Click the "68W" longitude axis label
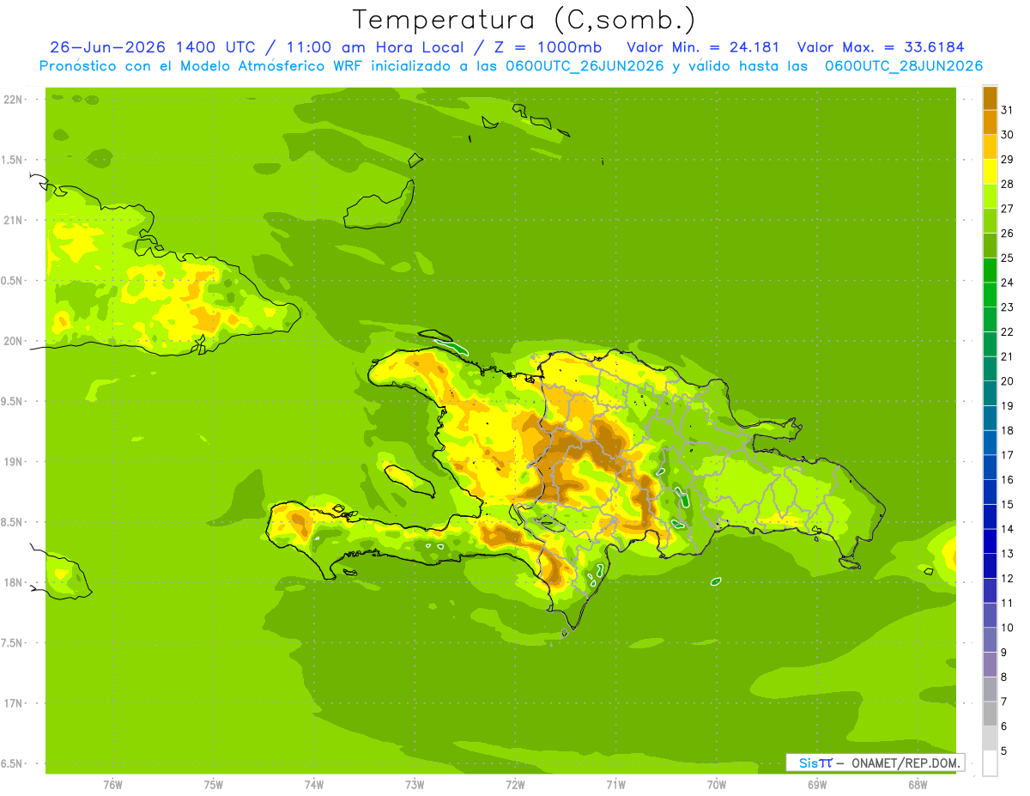 point(918,784)
